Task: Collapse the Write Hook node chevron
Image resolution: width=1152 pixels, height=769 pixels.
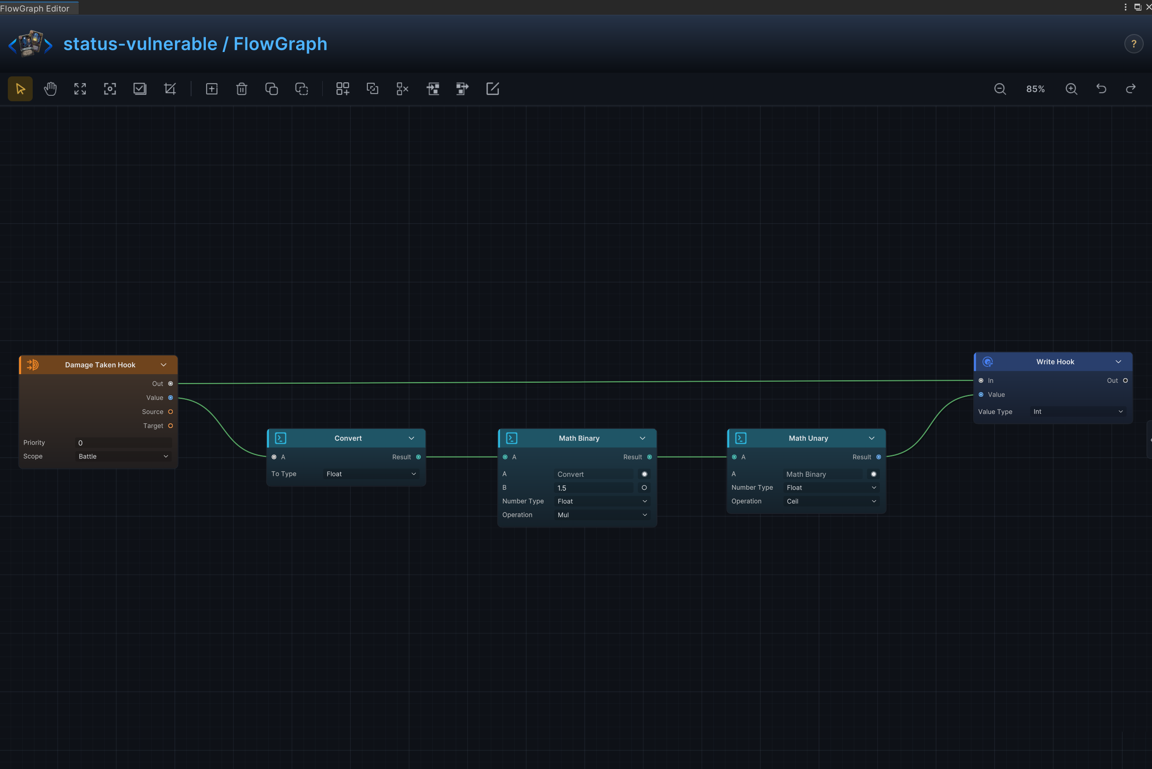Action: pyautogui.click(x=1119, y=362)
